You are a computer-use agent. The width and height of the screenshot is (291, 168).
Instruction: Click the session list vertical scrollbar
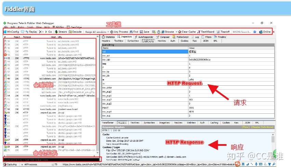click(x=98, y=95)
